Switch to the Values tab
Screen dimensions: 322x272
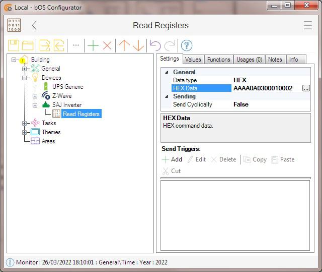tap(193, 60)
